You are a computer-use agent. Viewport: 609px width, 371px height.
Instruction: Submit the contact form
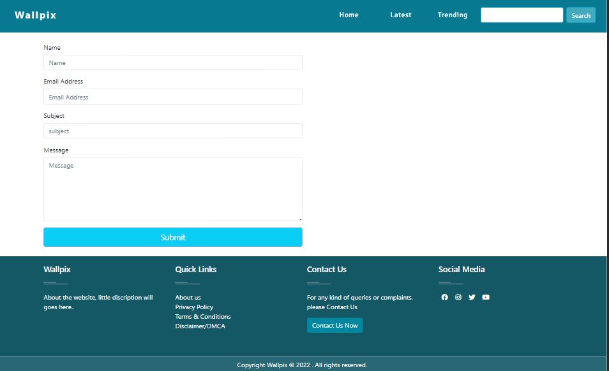coord(172,237)
